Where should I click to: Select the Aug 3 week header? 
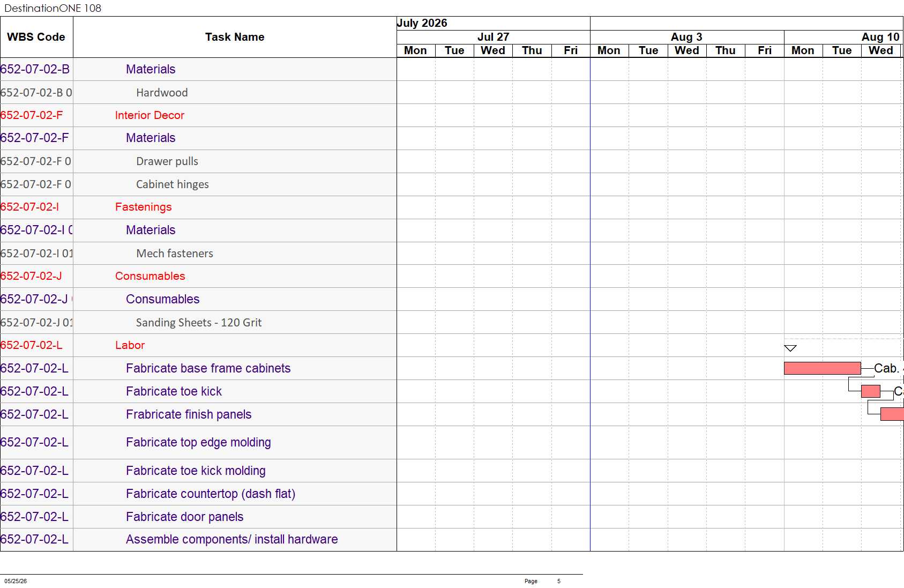pos(686,37)
